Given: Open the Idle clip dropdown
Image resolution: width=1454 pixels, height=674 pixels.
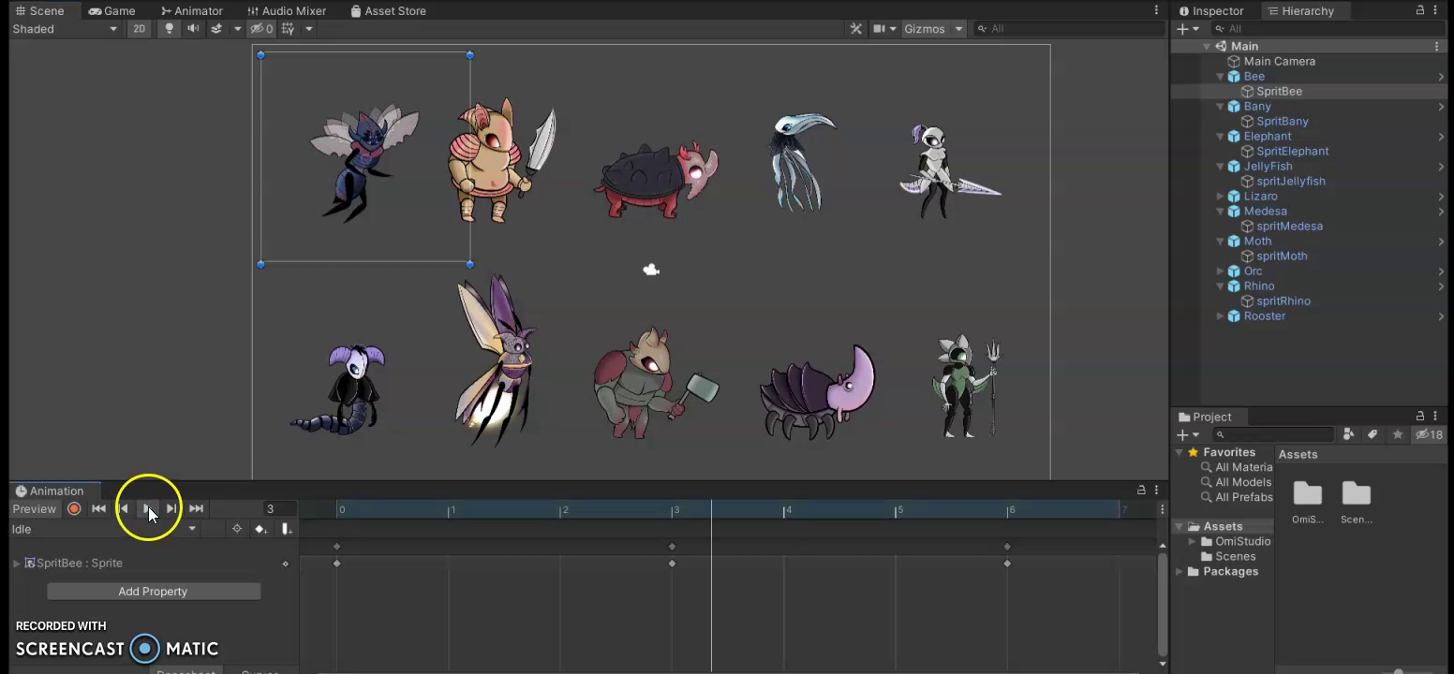Looking at the screenshot, I should (103, 529).
